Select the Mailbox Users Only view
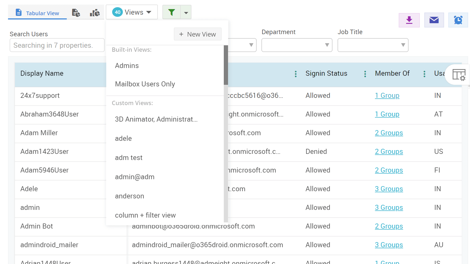Screen dimensions: 470x264 tap(145, 84)
